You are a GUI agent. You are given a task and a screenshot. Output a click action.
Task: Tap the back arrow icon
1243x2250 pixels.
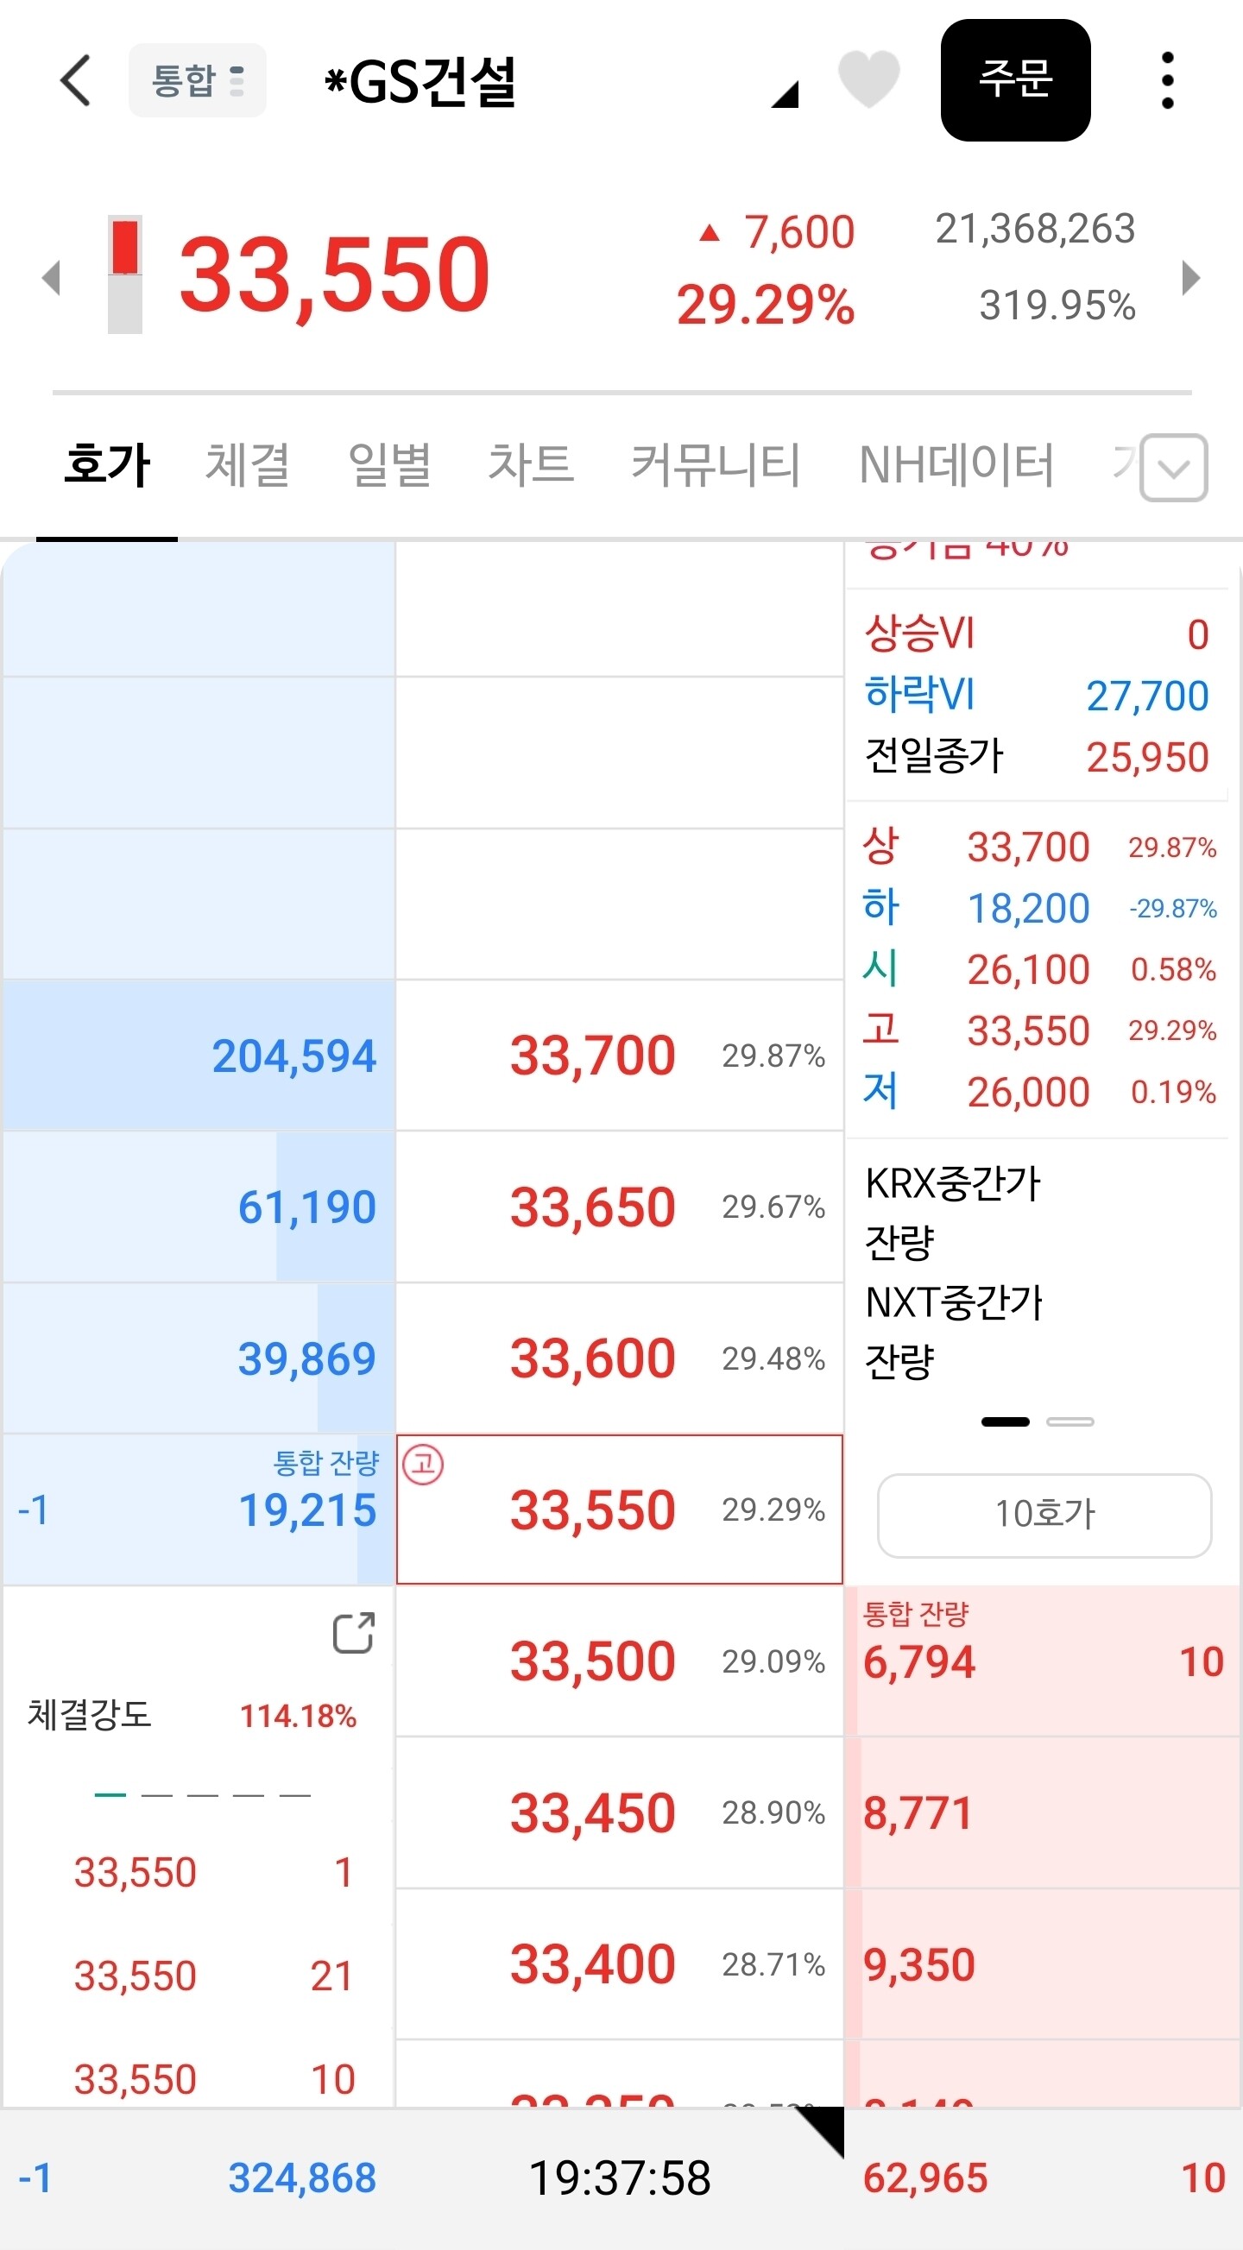click(75, 80)
